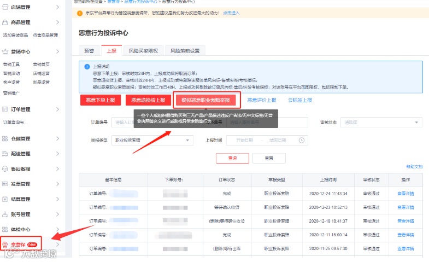Switch to the 上报 tab

(111, 51)
